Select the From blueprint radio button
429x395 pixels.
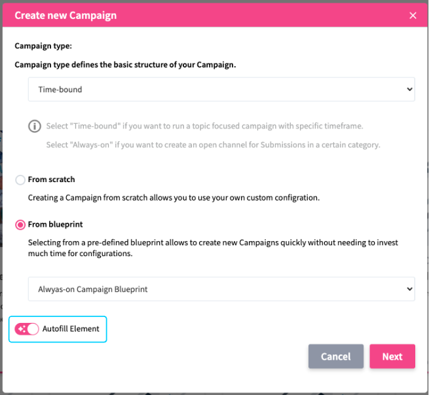click(20, 225)
